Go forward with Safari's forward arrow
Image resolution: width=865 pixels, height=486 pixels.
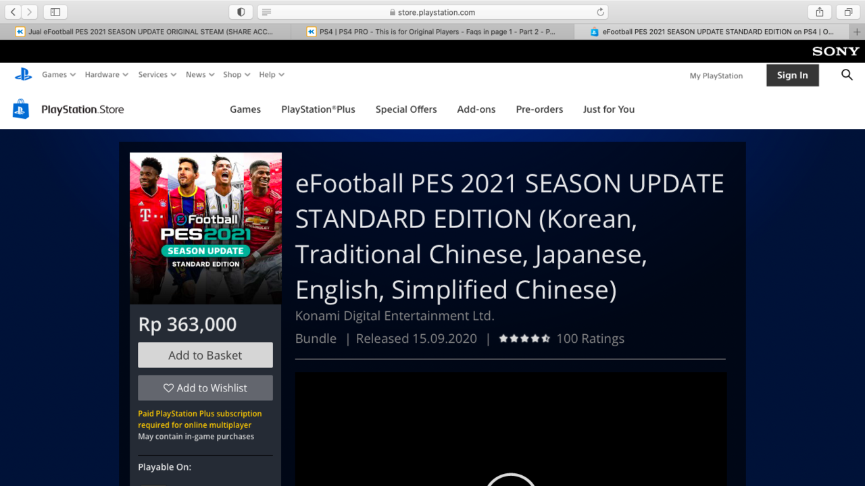[x=29, y=12]
